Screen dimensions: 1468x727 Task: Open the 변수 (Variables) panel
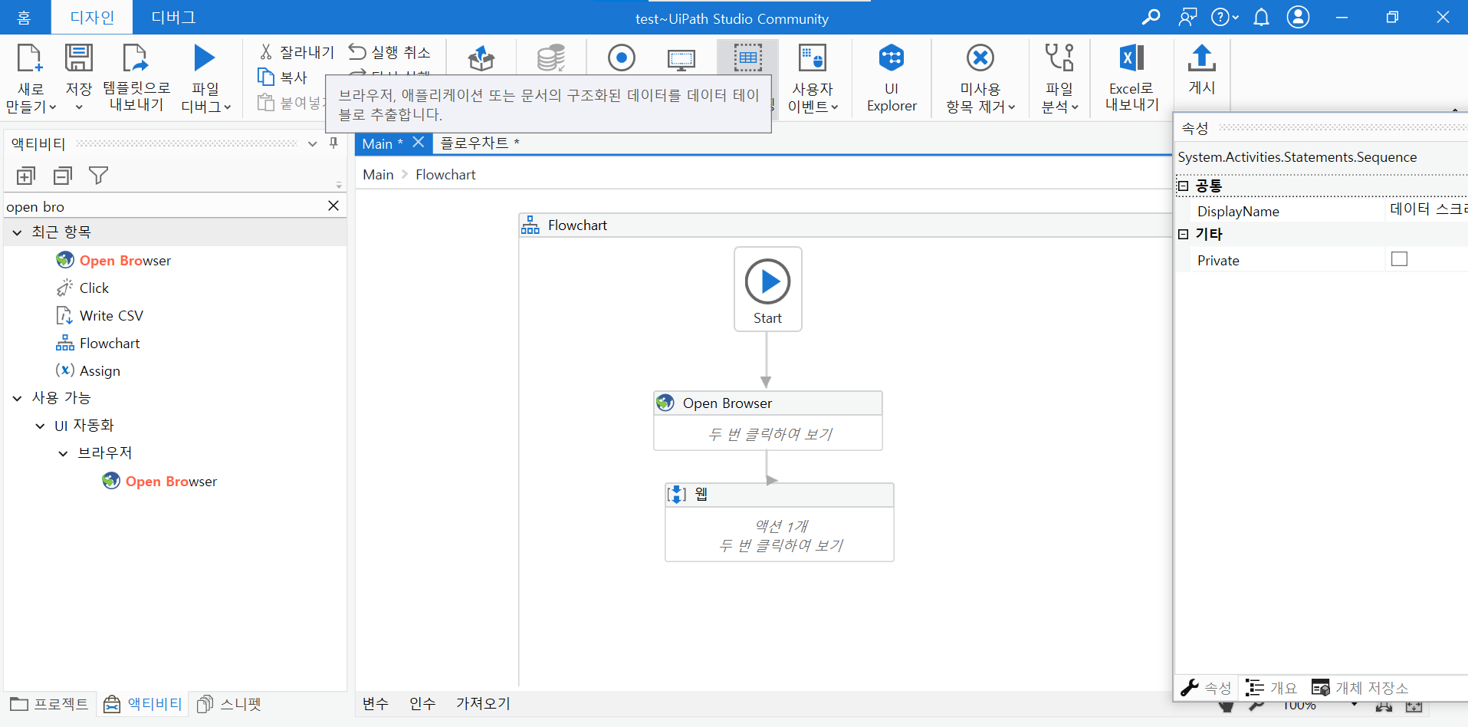coord(376,703)
